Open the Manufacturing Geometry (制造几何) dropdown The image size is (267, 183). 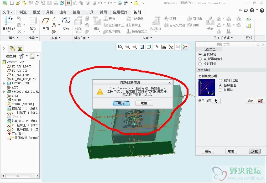(81, 38)
